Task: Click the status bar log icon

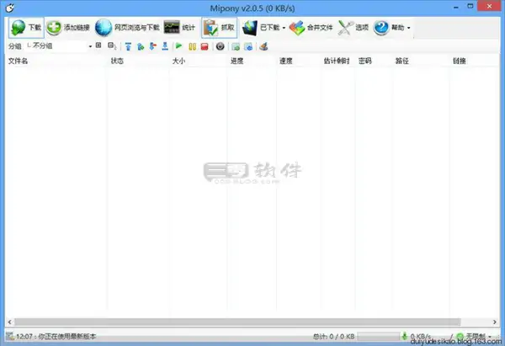Action: [x=10, y=337]
